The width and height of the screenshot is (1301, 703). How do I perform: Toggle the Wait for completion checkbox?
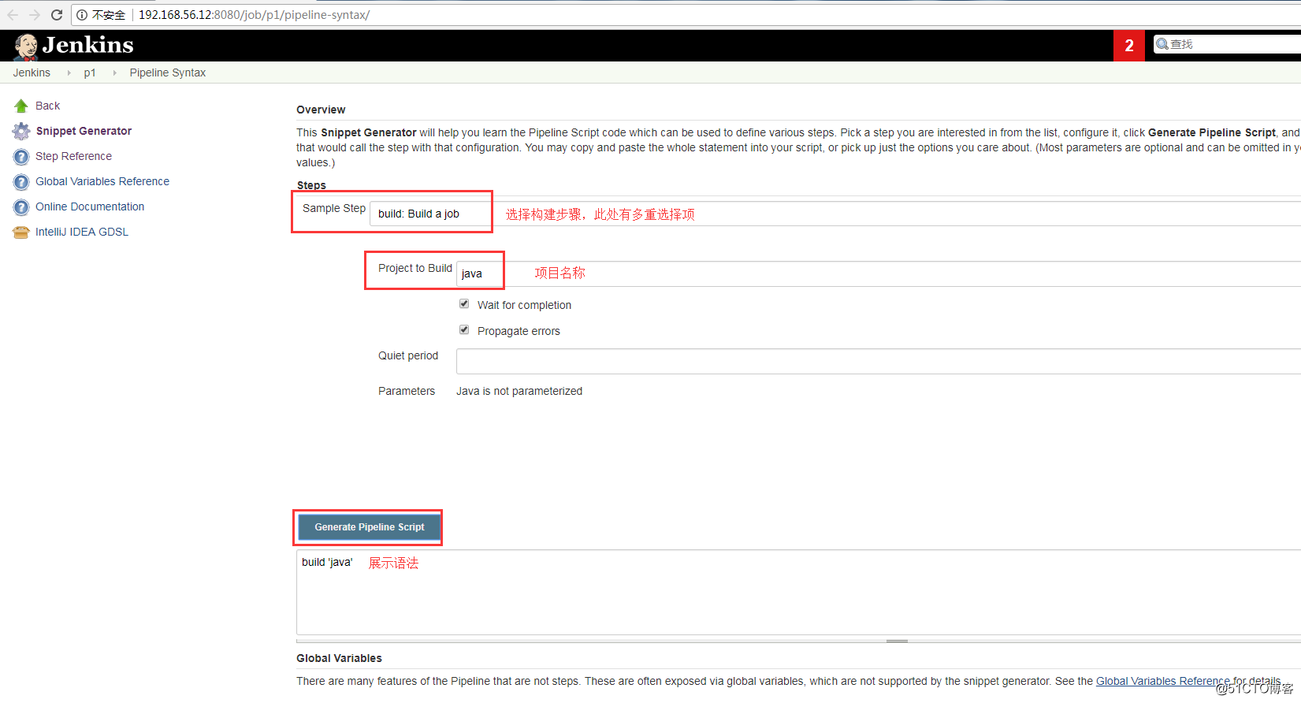point(464,304)
